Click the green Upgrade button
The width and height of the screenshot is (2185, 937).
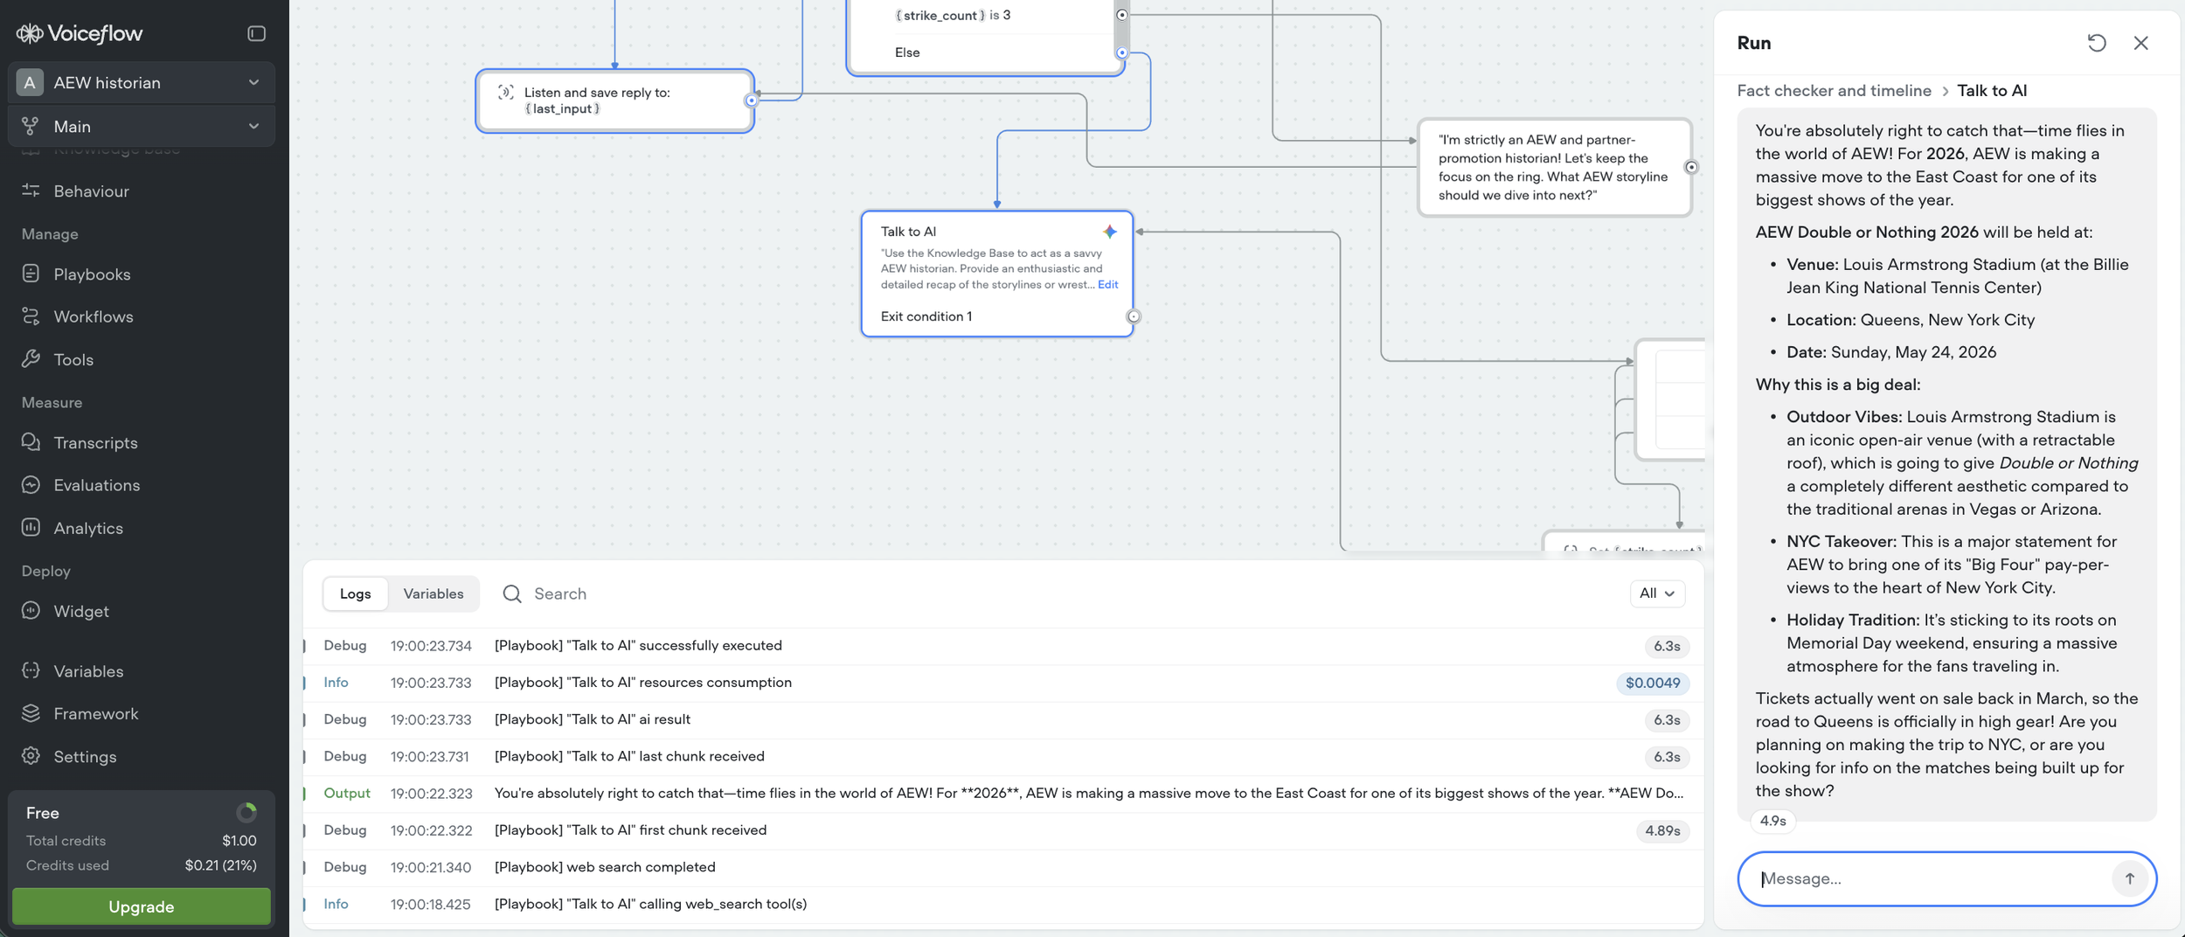coord(142,906)
